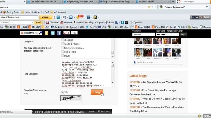Click the Download toolbar button

click(x=53, y=22)
